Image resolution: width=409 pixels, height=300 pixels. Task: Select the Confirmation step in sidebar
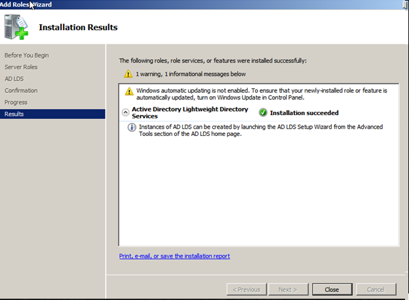[x=21, y=91]
